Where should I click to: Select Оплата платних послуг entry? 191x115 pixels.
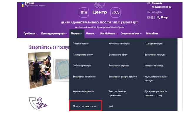click(x=85, y=106)
